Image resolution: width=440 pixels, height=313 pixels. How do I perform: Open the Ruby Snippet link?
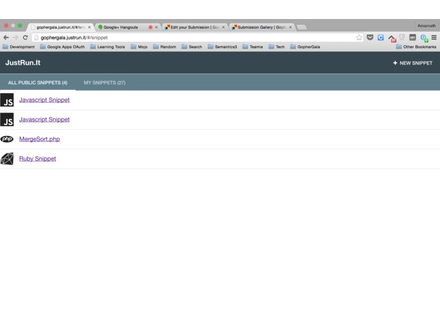(37, 158)
